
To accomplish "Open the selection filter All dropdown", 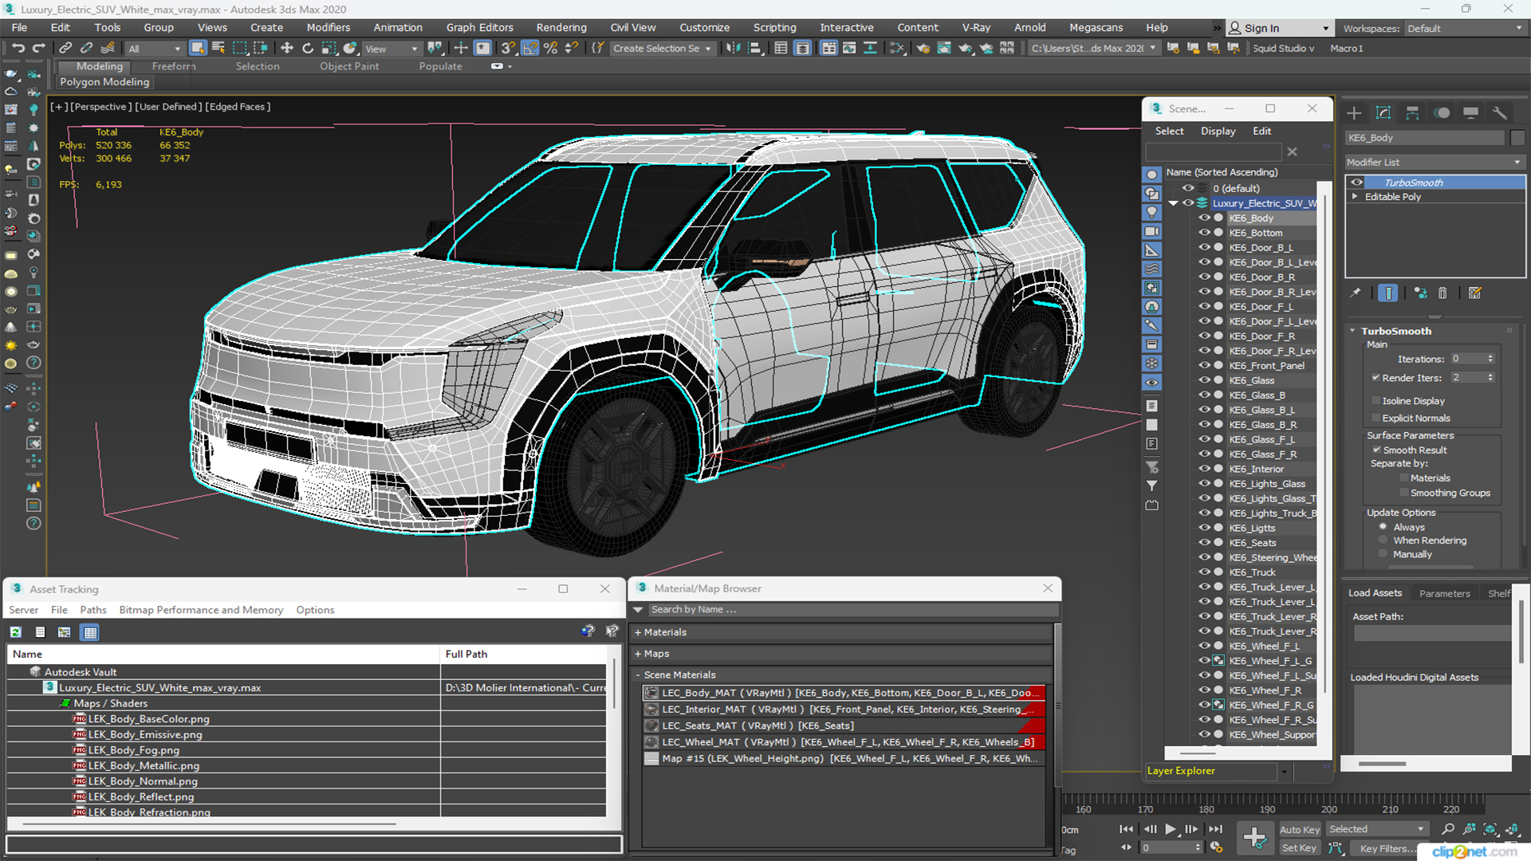I will [155, 49].
